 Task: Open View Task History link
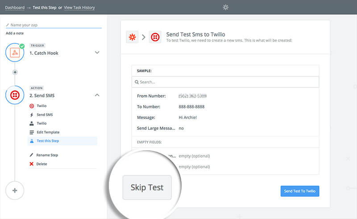[79, 8]
